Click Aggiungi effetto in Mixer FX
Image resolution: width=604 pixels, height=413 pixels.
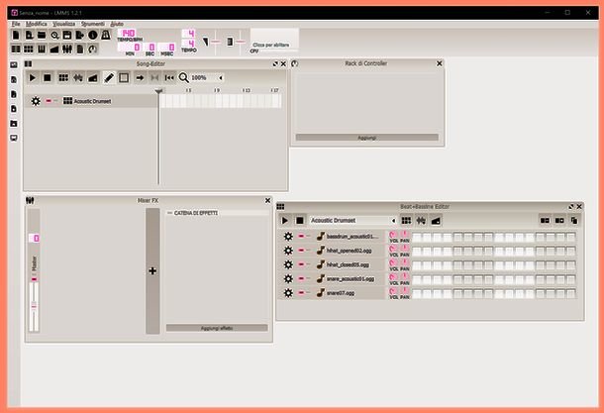(x=217, y=328)
